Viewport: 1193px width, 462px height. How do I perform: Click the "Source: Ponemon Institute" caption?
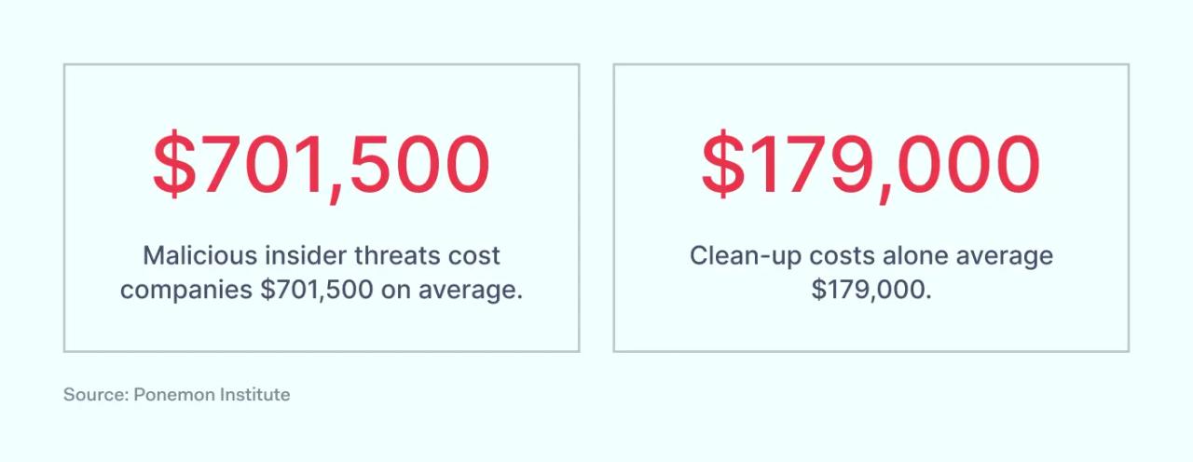coord(176,395)
